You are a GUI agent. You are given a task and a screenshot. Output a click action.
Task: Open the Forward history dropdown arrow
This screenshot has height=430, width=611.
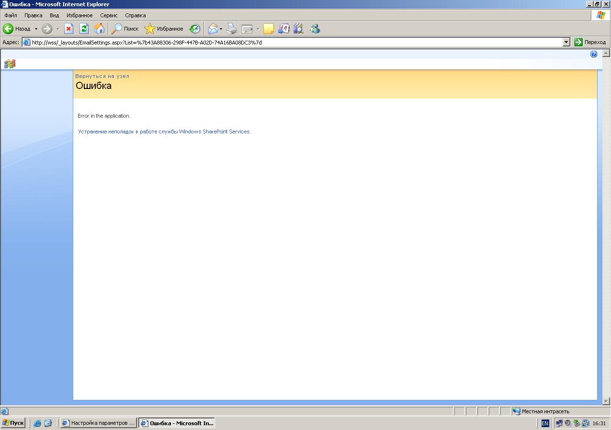click(57, 29)
